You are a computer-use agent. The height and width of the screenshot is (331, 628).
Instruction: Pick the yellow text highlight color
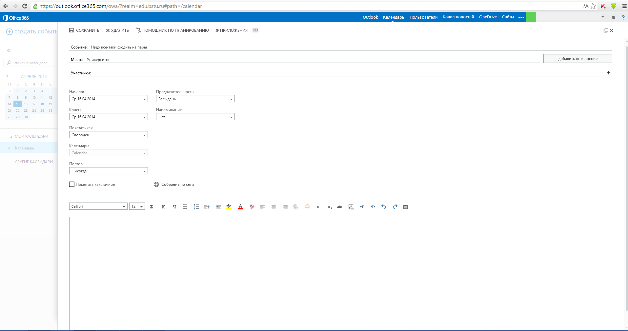pyautogui.click(x=229, y=207)
